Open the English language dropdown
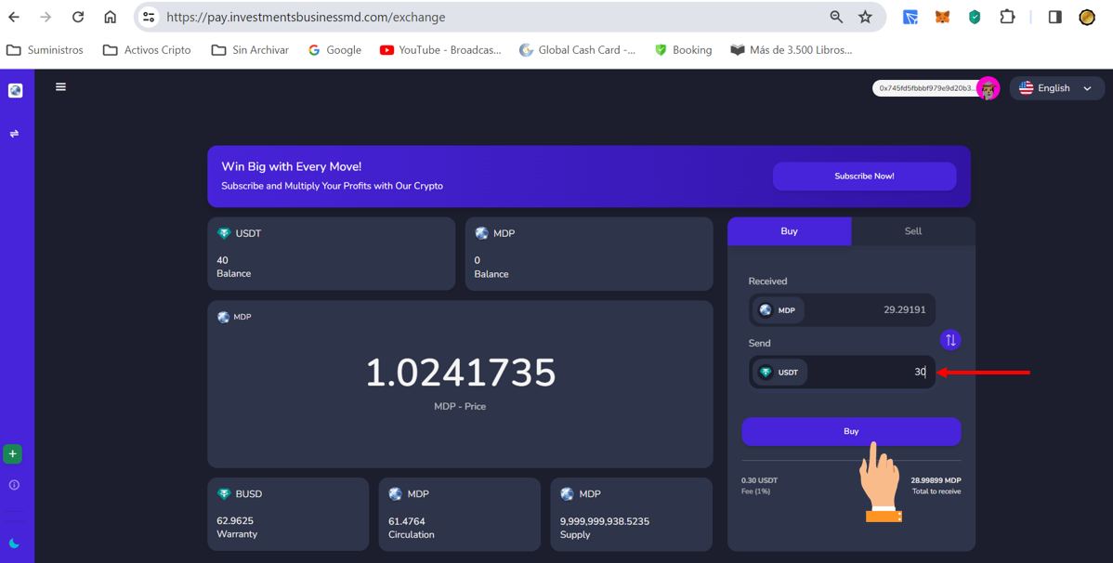Screen dimensions: 1113x563 pyautogui.click(x=1056, y=88)
